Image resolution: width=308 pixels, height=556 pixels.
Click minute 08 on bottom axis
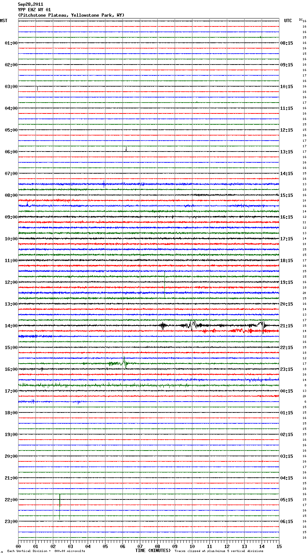click(158, 546)
